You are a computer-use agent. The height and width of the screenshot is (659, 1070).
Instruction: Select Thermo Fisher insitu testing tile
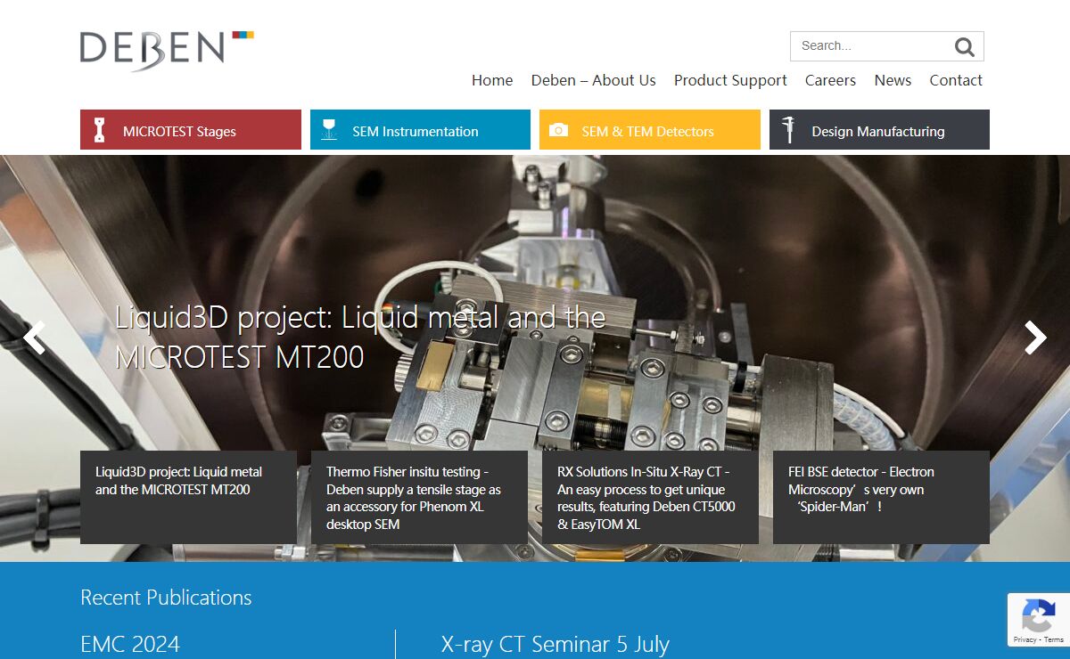pos(419,497)
